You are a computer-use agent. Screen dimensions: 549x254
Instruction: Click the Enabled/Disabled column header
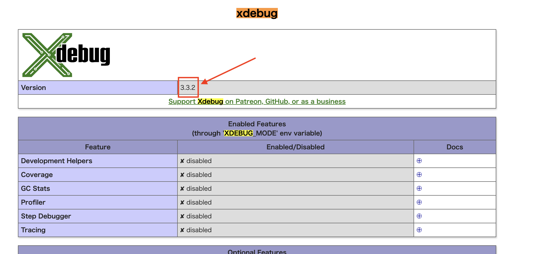tap(295, 147)
